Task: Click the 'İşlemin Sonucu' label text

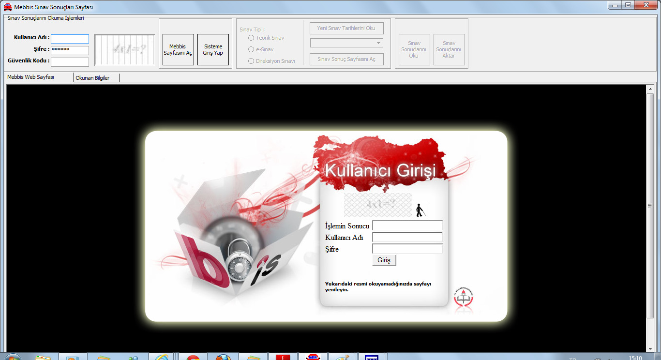Action: (347, 226)
